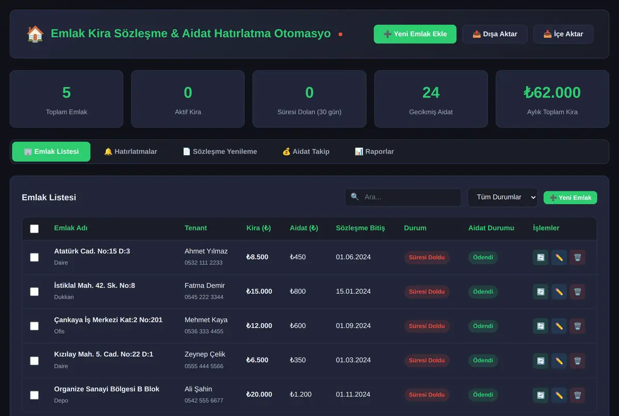This screenshot has width=619, height=416.
Task: Renew the İstiklal Mah. 42. Sk. contract
Action: tap(541, 292)
